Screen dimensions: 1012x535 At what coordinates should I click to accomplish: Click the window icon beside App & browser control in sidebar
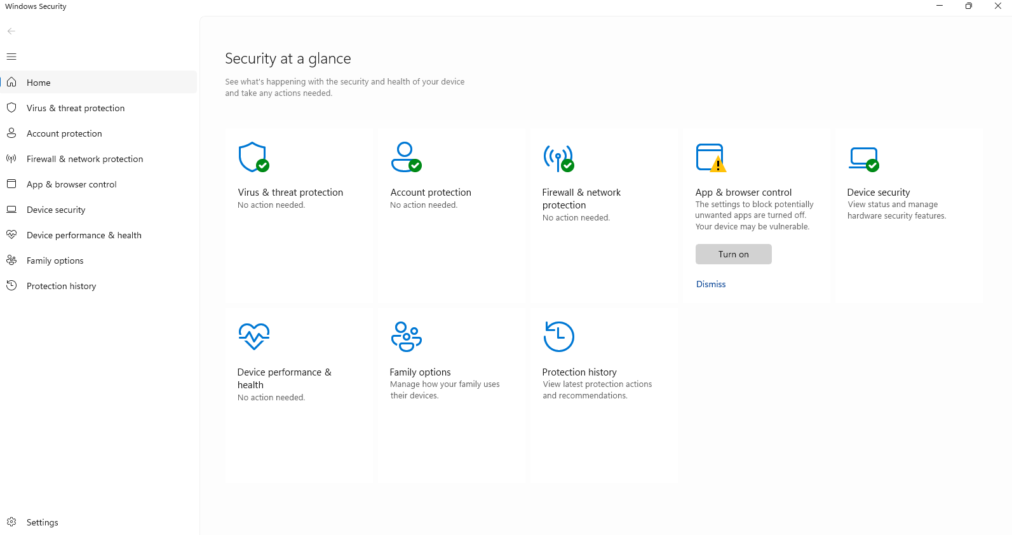pos(11,184)
